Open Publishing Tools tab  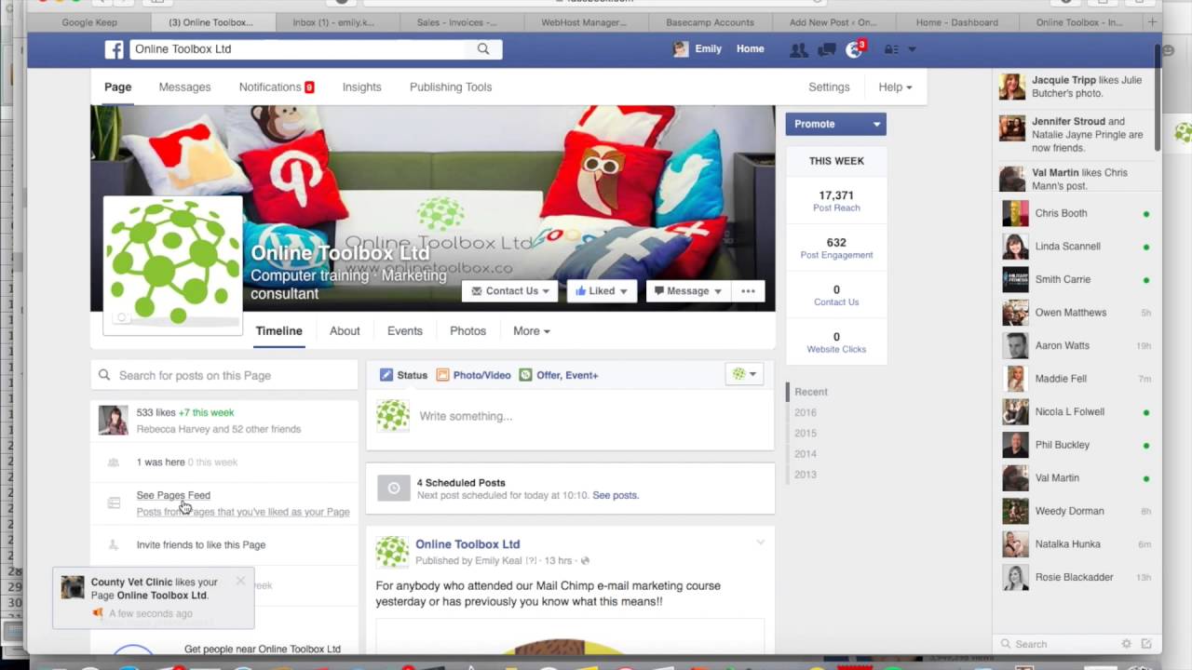(x=451, y=87)
